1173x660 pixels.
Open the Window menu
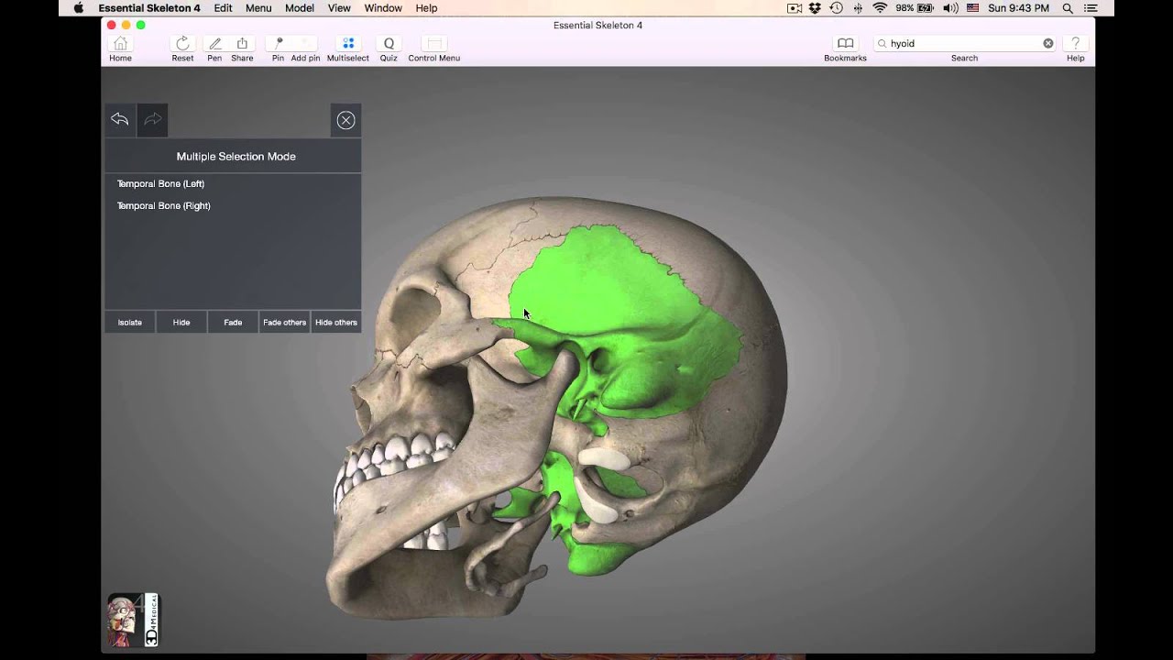[383, 8]
